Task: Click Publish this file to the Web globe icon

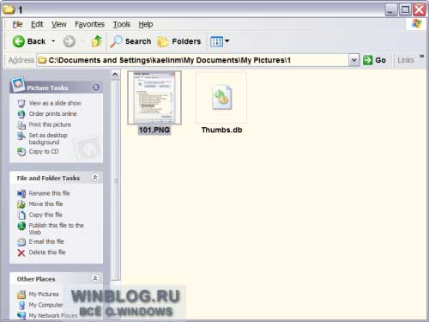Action: point(21,226)
